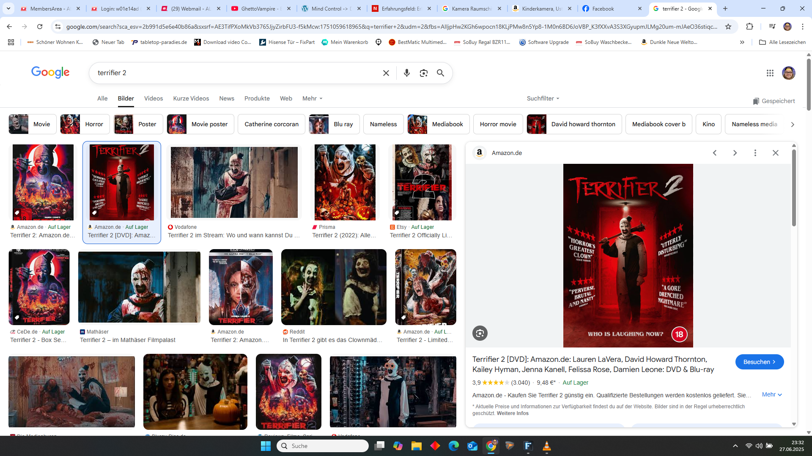
Task: Show more bookmarks with chevron
Action: coord(742,42)
